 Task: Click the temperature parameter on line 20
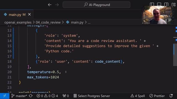click(x=39, y=72)
